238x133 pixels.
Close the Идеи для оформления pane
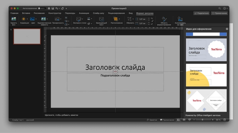pyautogui.click(x=227, y=29)
